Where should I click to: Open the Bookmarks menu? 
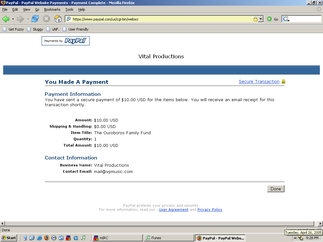(52, 10)
